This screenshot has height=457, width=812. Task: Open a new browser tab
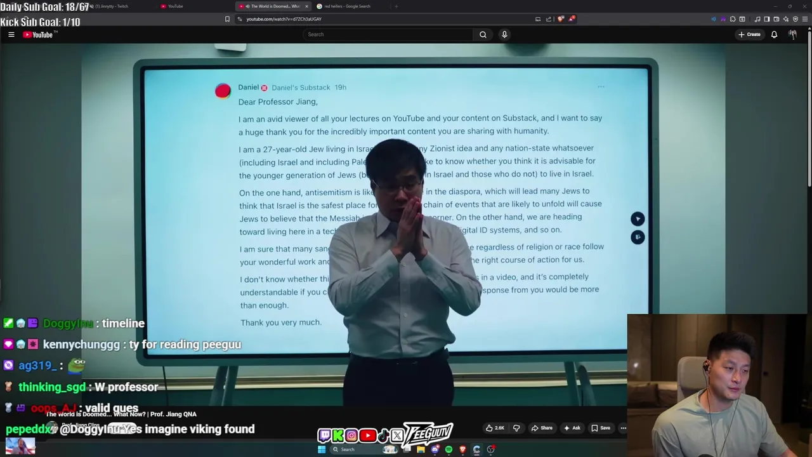pyautogui.click(x=396, y=6)
